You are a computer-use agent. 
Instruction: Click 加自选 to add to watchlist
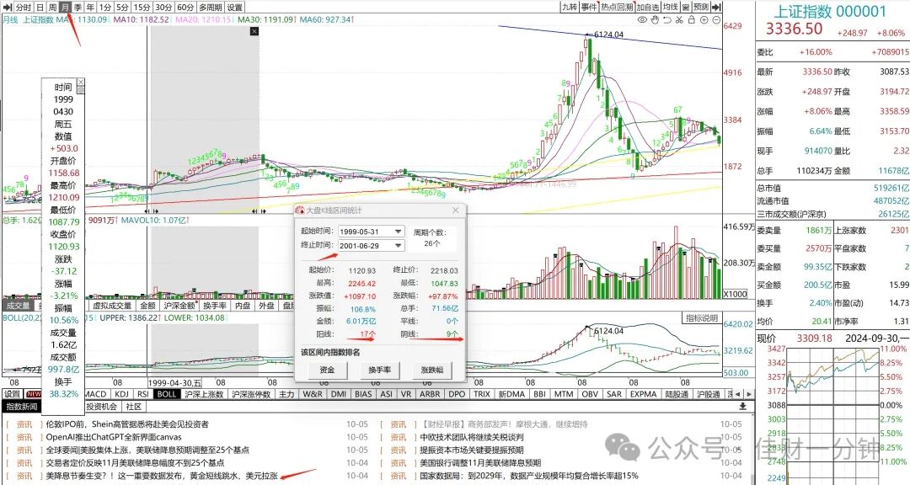648,7
